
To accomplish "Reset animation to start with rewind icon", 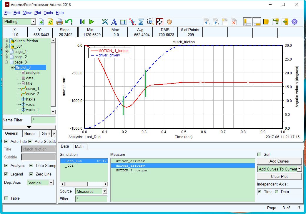I will tap(82, 22).
